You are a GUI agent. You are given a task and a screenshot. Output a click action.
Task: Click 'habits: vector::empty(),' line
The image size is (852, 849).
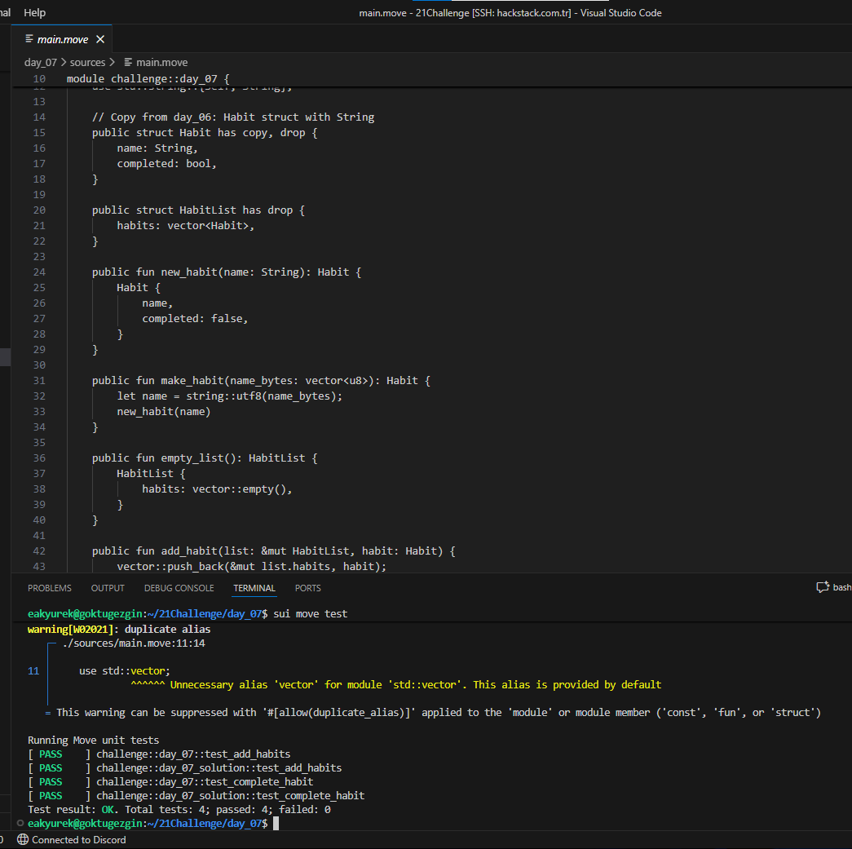click(x=218, y=489)
